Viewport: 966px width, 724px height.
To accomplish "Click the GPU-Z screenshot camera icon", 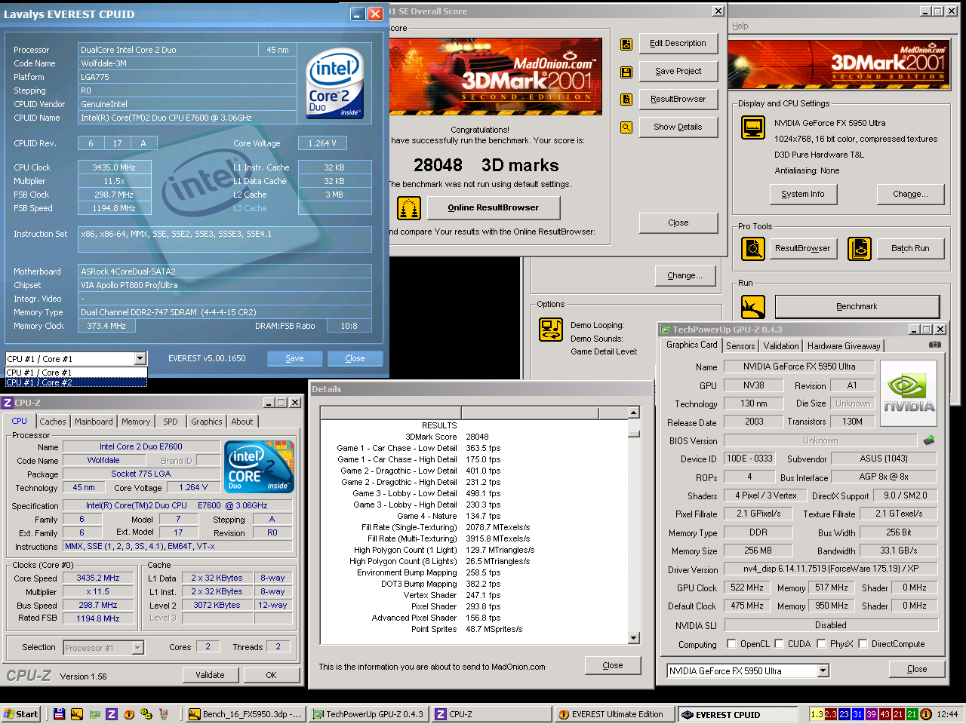I will (x=934, y=345).
